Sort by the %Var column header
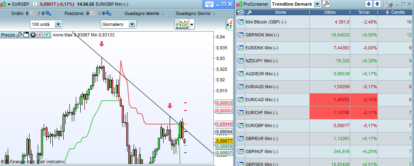Viewport: 414px width, 166px height. click(364, 12)
